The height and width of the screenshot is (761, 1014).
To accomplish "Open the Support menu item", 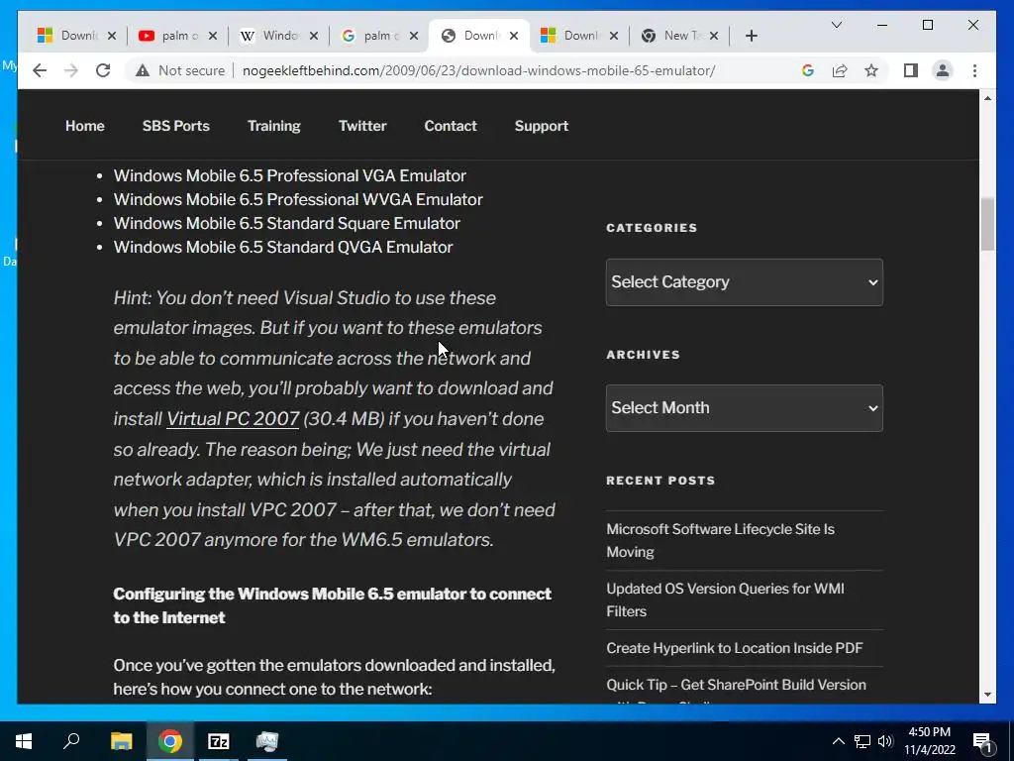I will click(542, 126).
